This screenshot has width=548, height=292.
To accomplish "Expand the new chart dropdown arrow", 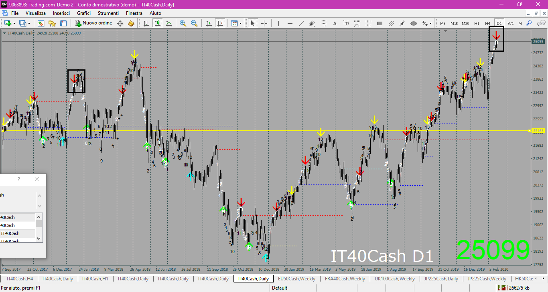I will pos(14,23).
